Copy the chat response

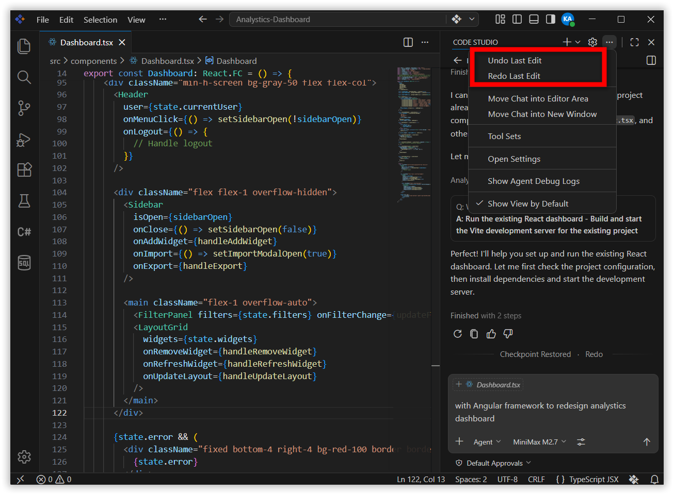click(474, 334)
